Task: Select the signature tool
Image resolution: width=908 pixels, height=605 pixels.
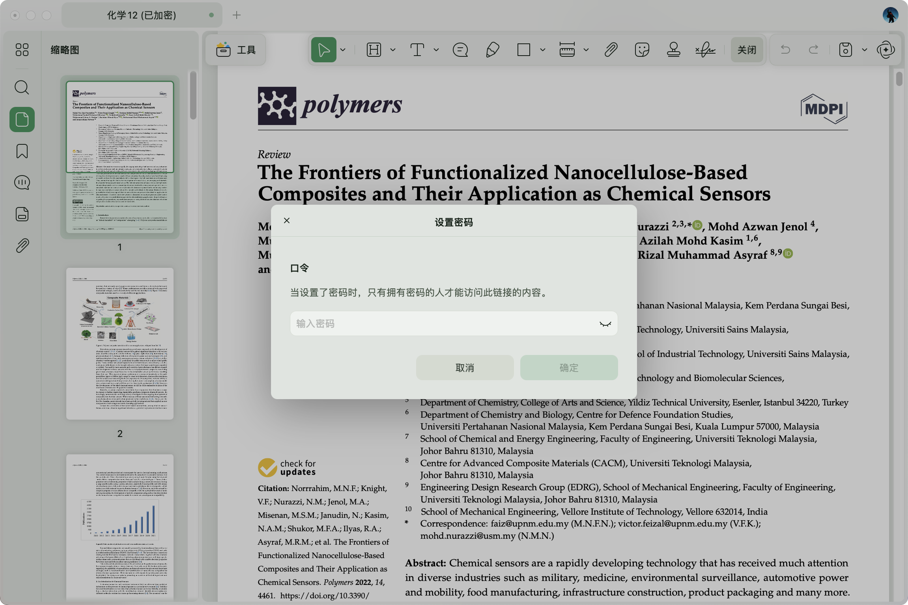Action: pos(705,50)
